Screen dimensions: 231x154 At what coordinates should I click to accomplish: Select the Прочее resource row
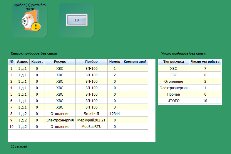[173, 94]
